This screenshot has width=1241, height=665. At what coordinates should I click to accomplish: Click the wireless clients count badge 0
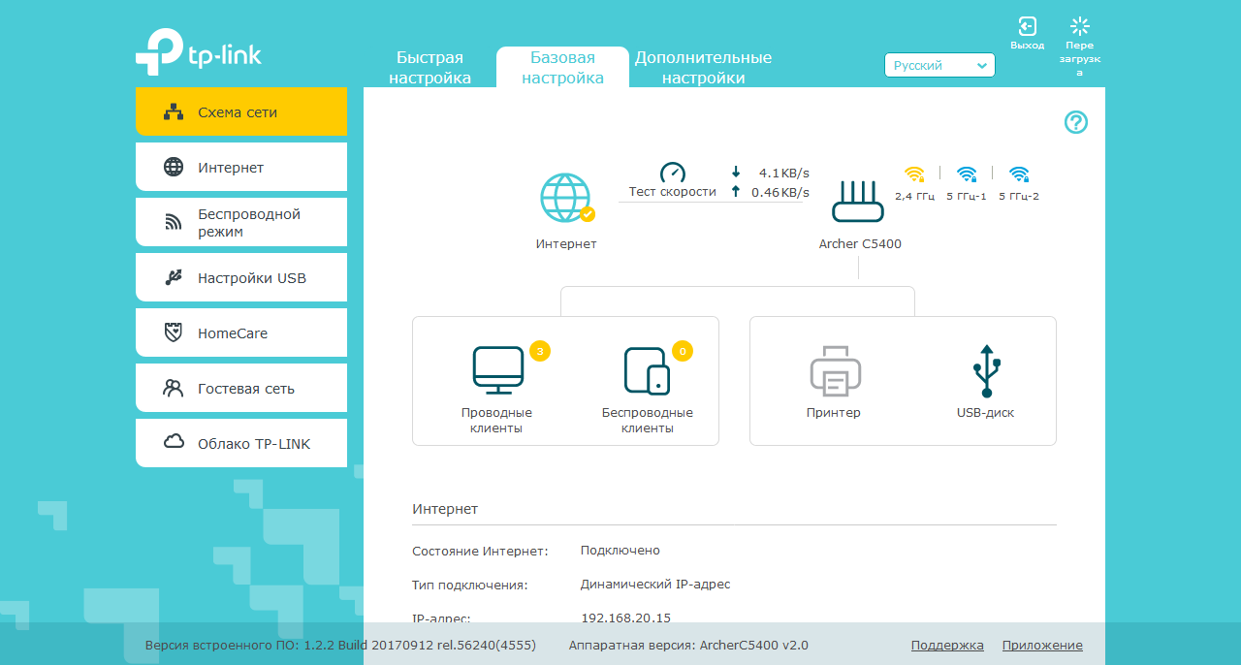point(683,351)
